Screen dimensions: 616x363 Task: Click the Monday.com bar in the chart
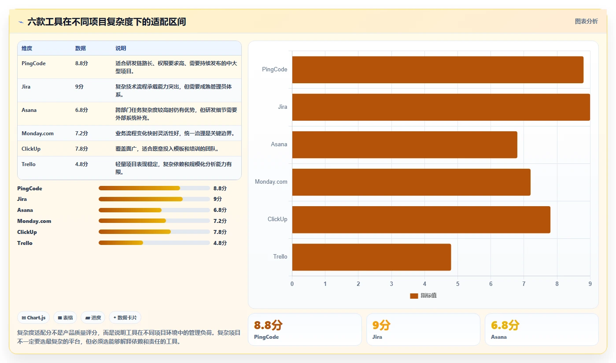411,182
